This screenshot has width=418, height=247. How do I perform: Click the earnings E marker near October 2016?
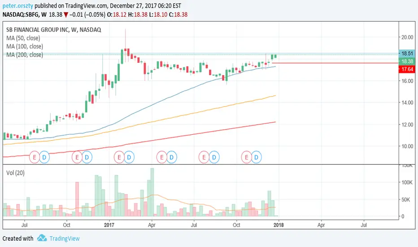pyautogui.click(x=77, y=157)
